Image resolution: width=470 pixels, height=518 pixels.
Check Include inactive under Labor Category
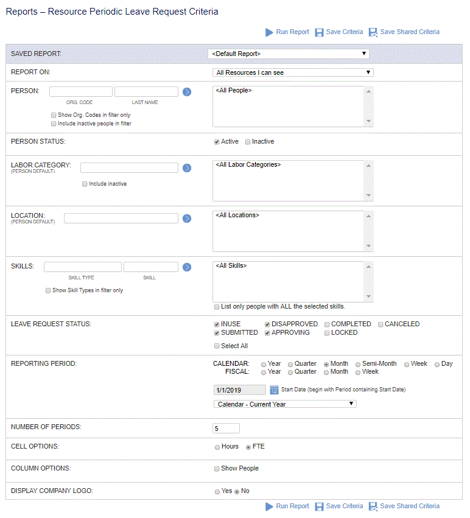(x=85, y=184)
